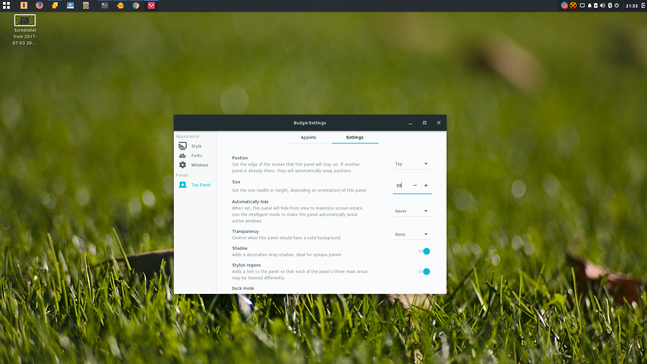Open Transparency dropdown showing None
Image resolution: width=647 pixels, height=364 pixels.
412,234
